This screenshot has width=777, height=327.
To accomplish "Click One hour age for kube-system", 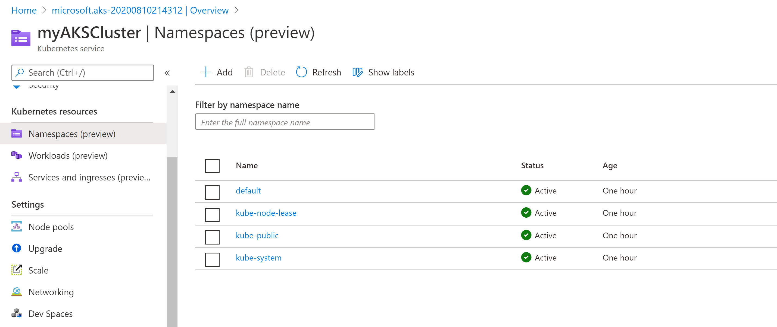I will point(620,258).
